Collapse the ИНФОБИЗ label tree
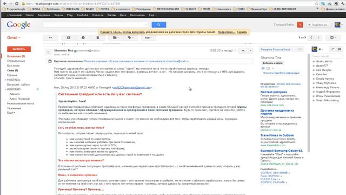Screen dimensions: 346x195 click(5, 89)
